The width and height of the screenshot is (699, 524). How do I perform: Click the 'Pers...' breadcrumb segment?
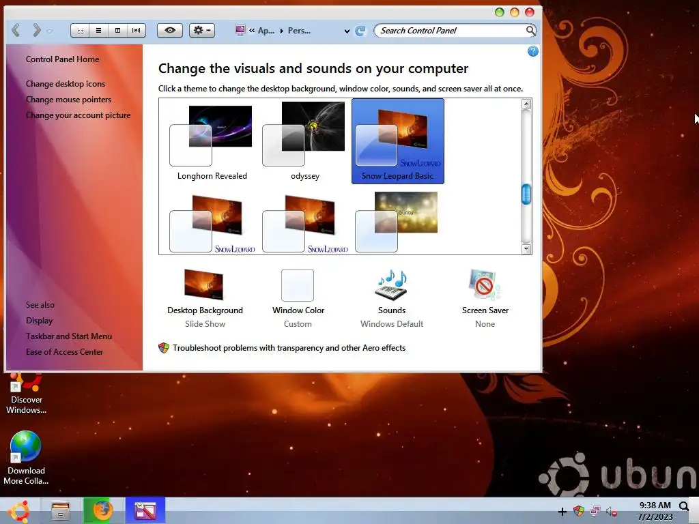(x=299, y=31)
